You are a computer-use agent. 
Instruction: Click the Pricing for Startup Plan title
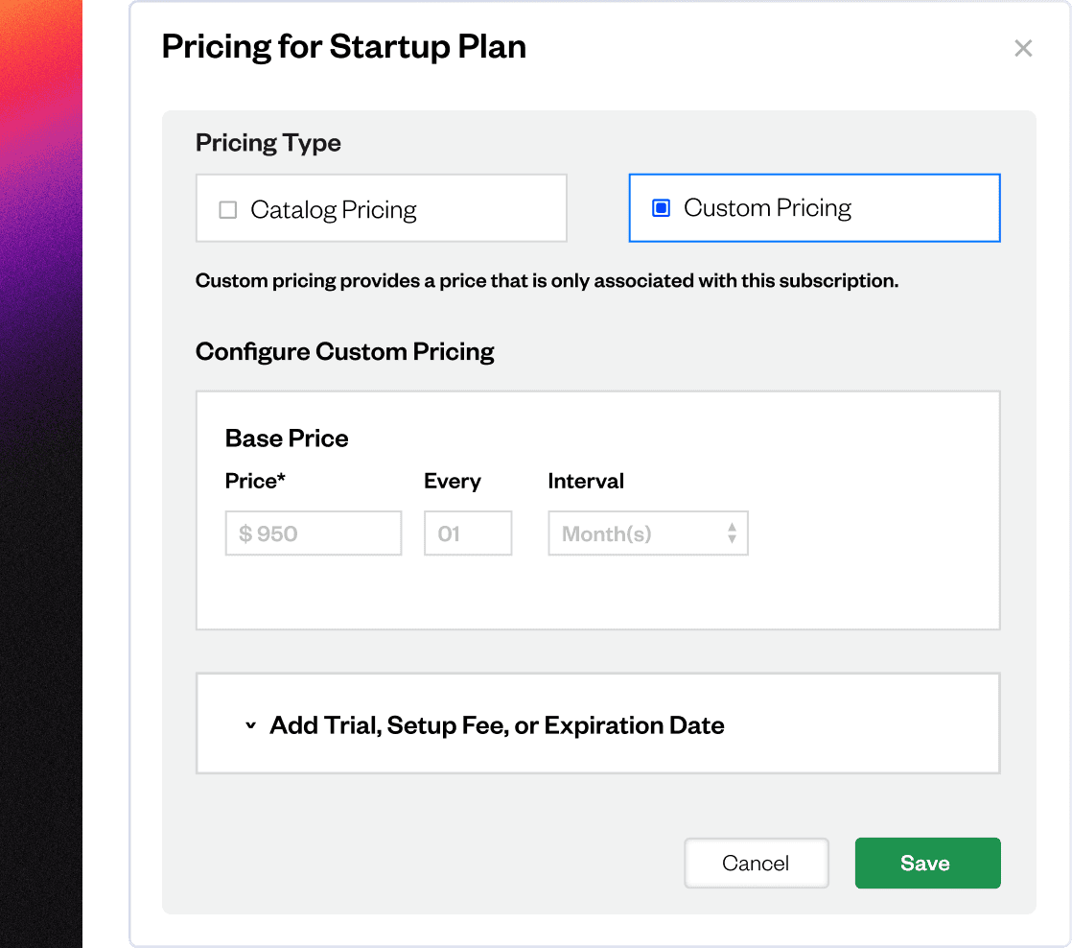point(344,47)
